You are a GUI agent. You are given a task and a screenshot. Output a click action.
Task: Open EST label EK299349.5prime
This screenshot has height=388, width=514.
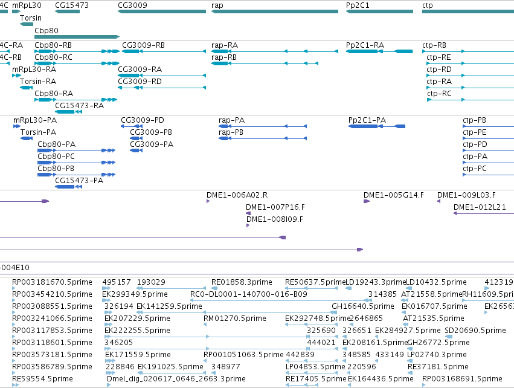135,294
